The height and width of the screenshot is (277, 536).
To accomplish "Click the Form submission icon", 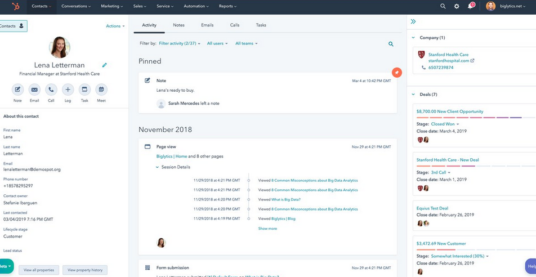I will tap(148, 267).
